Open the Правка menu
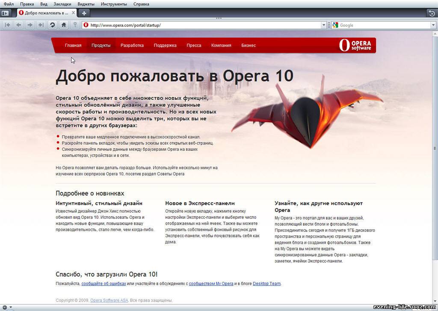This screenshot has height=311, width=438. point(27,4)
